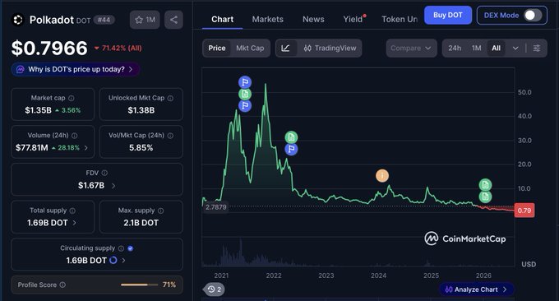
Task: Select 1M time range
Action: (476, 49)
